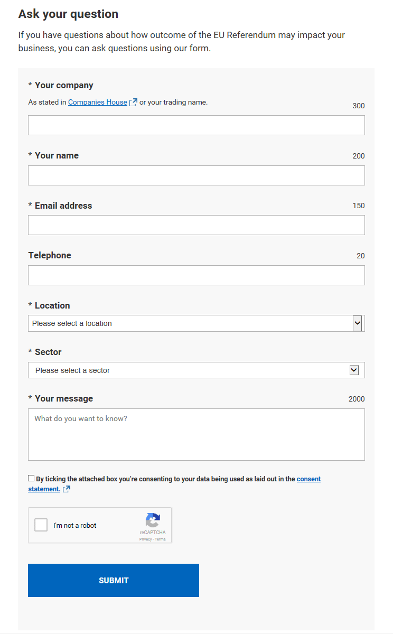This screenshot has width=393, height=634.
Task: Click the external link icon beside Companies House
Action: point(134,102)
